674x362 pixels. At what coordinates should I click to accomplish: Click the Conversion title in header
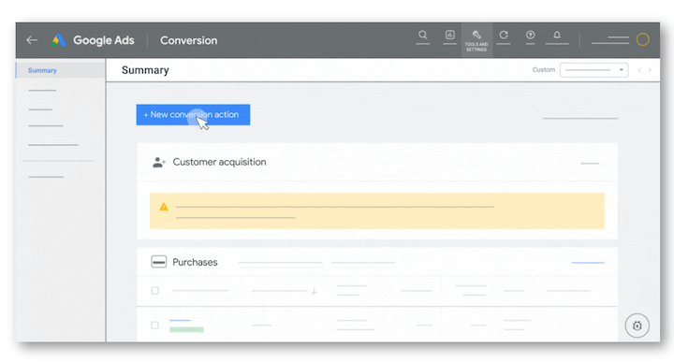point(189,40)
